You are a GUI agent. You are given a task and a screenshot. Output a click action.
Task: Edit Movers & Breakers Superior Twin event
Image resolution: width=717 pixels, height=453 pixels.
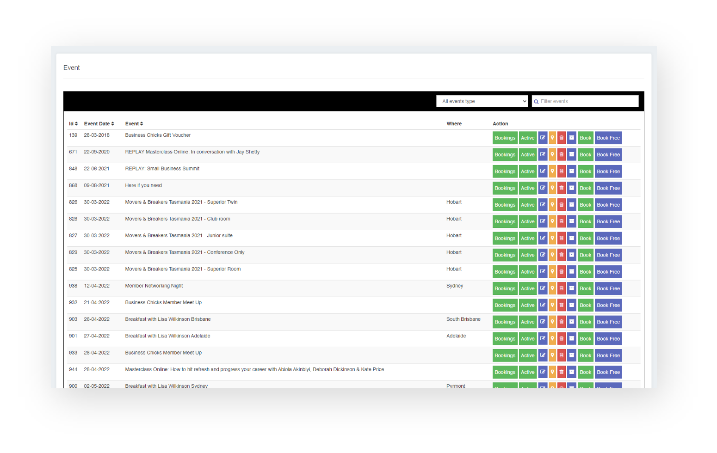543,205
